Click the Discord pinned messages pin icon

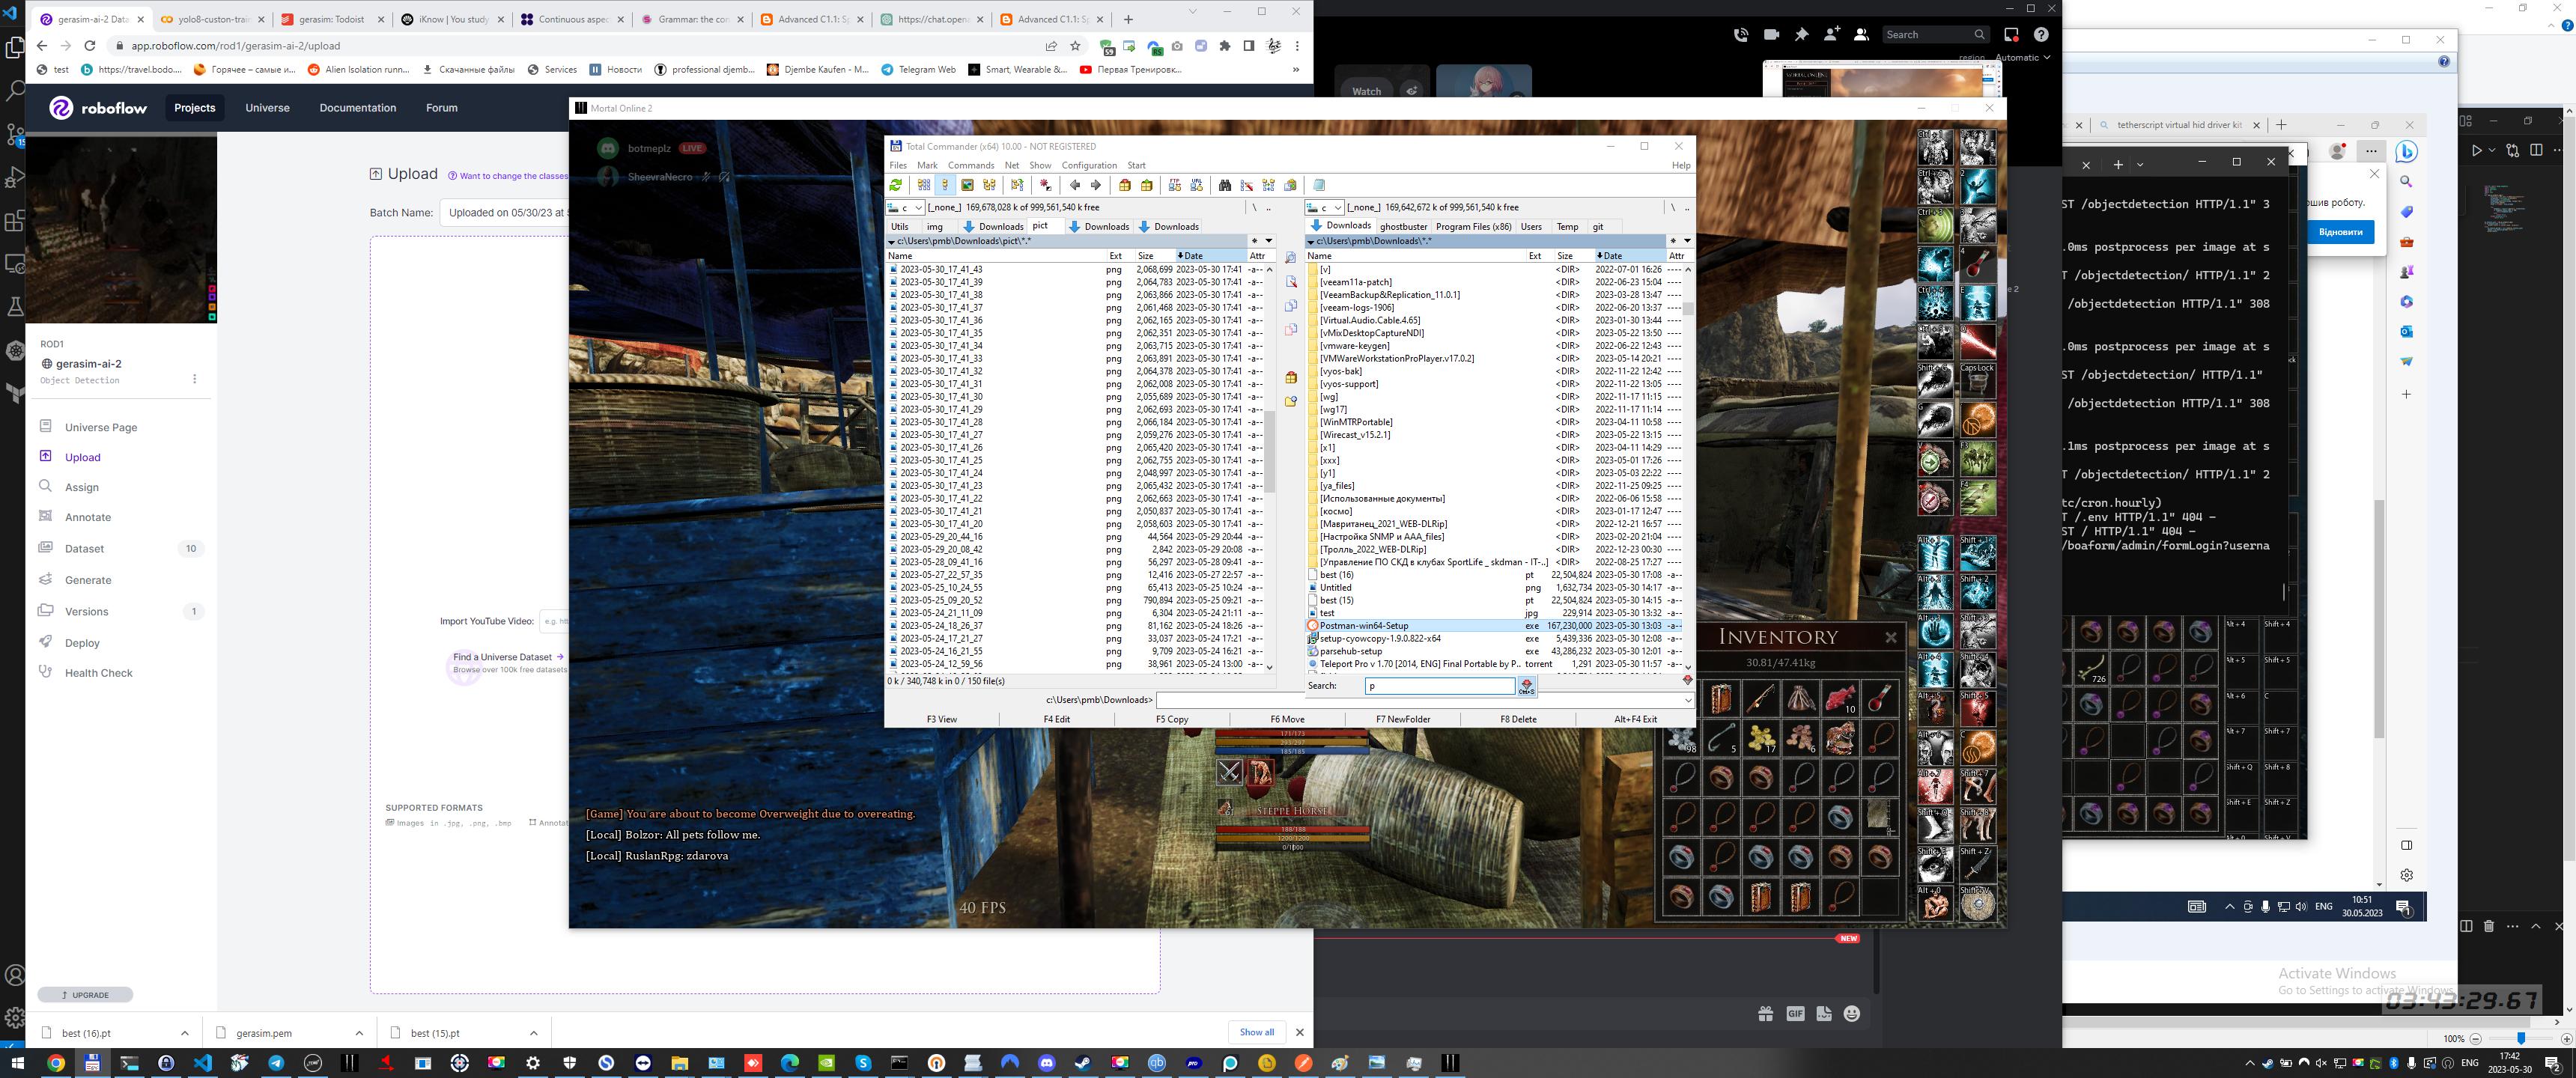pyautogui.click(x=1801, y=34)
